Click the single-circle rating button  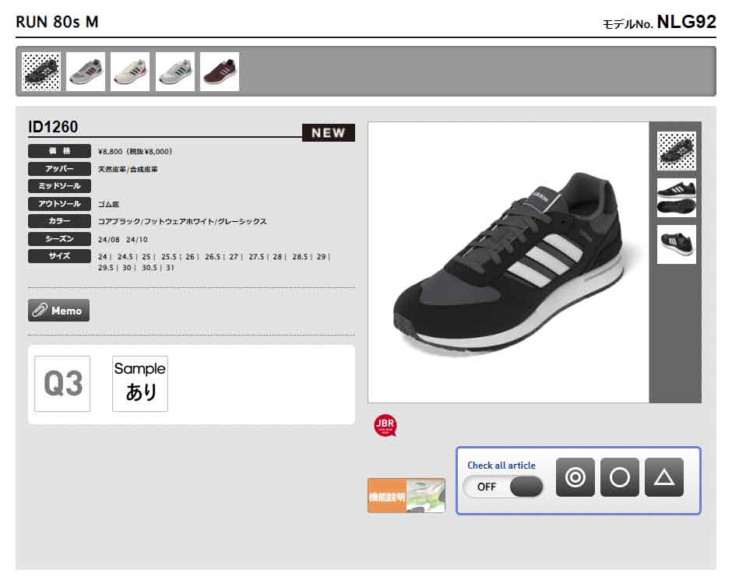620,477
